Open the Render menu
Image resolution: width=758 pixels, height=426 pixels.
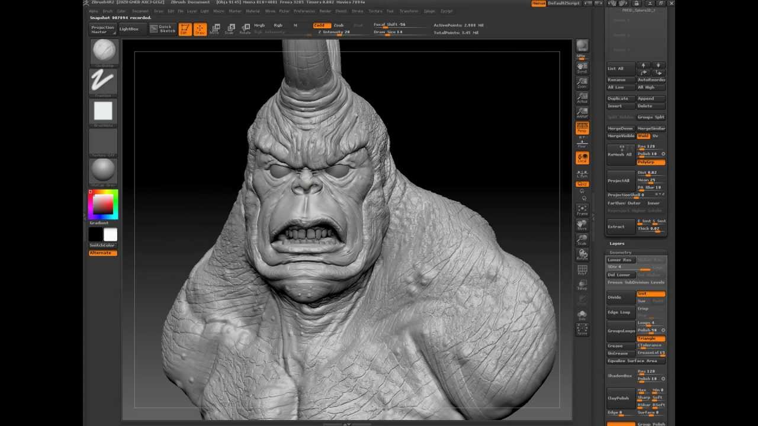pyautogui.click(x=325, y=11)
